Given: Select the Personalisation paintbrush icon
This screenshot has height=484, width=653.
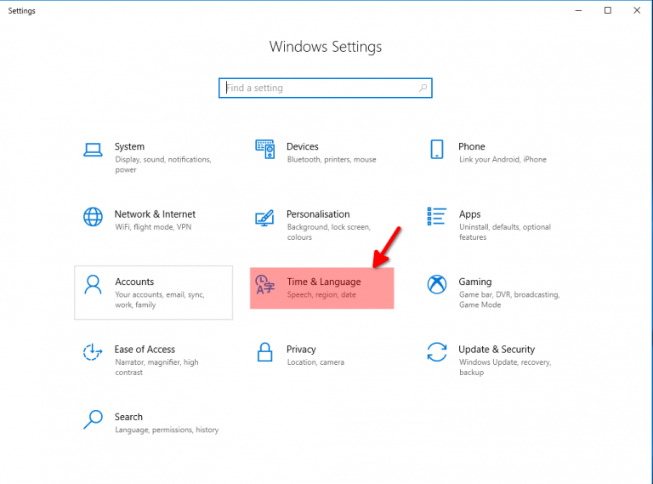Looking at the screenshot, I should point(264,218).
